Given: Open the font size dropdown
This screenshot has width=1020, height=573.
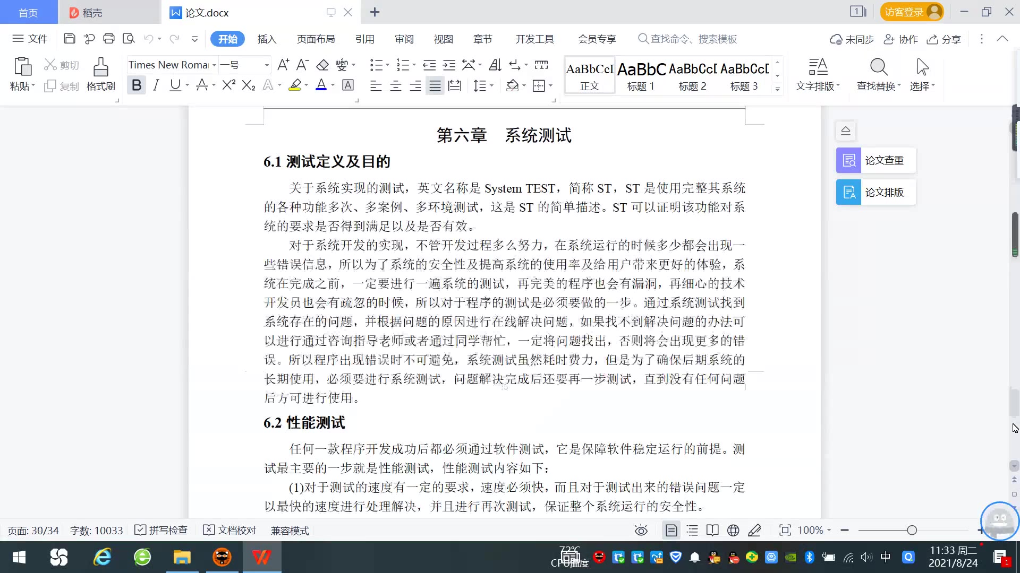Looking at the screenshot, I should click(267, 65).
